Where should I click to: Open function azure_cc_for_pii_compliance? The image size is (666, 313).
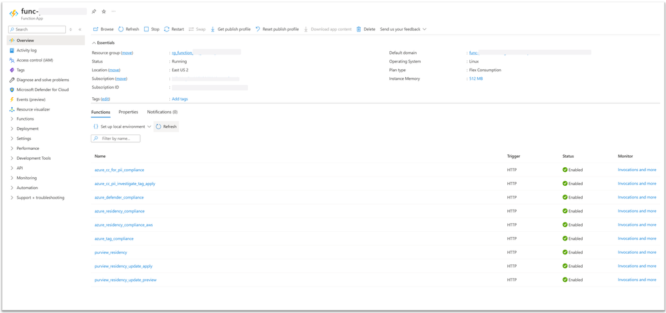coord(119,170)
